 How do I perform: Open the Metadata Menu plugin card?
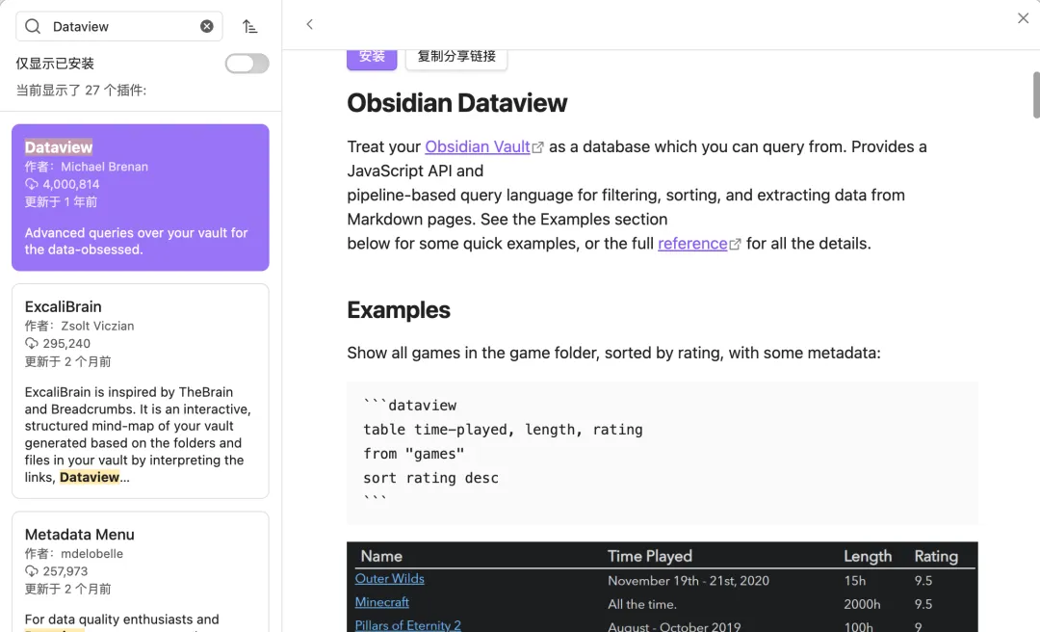(141, 568)
